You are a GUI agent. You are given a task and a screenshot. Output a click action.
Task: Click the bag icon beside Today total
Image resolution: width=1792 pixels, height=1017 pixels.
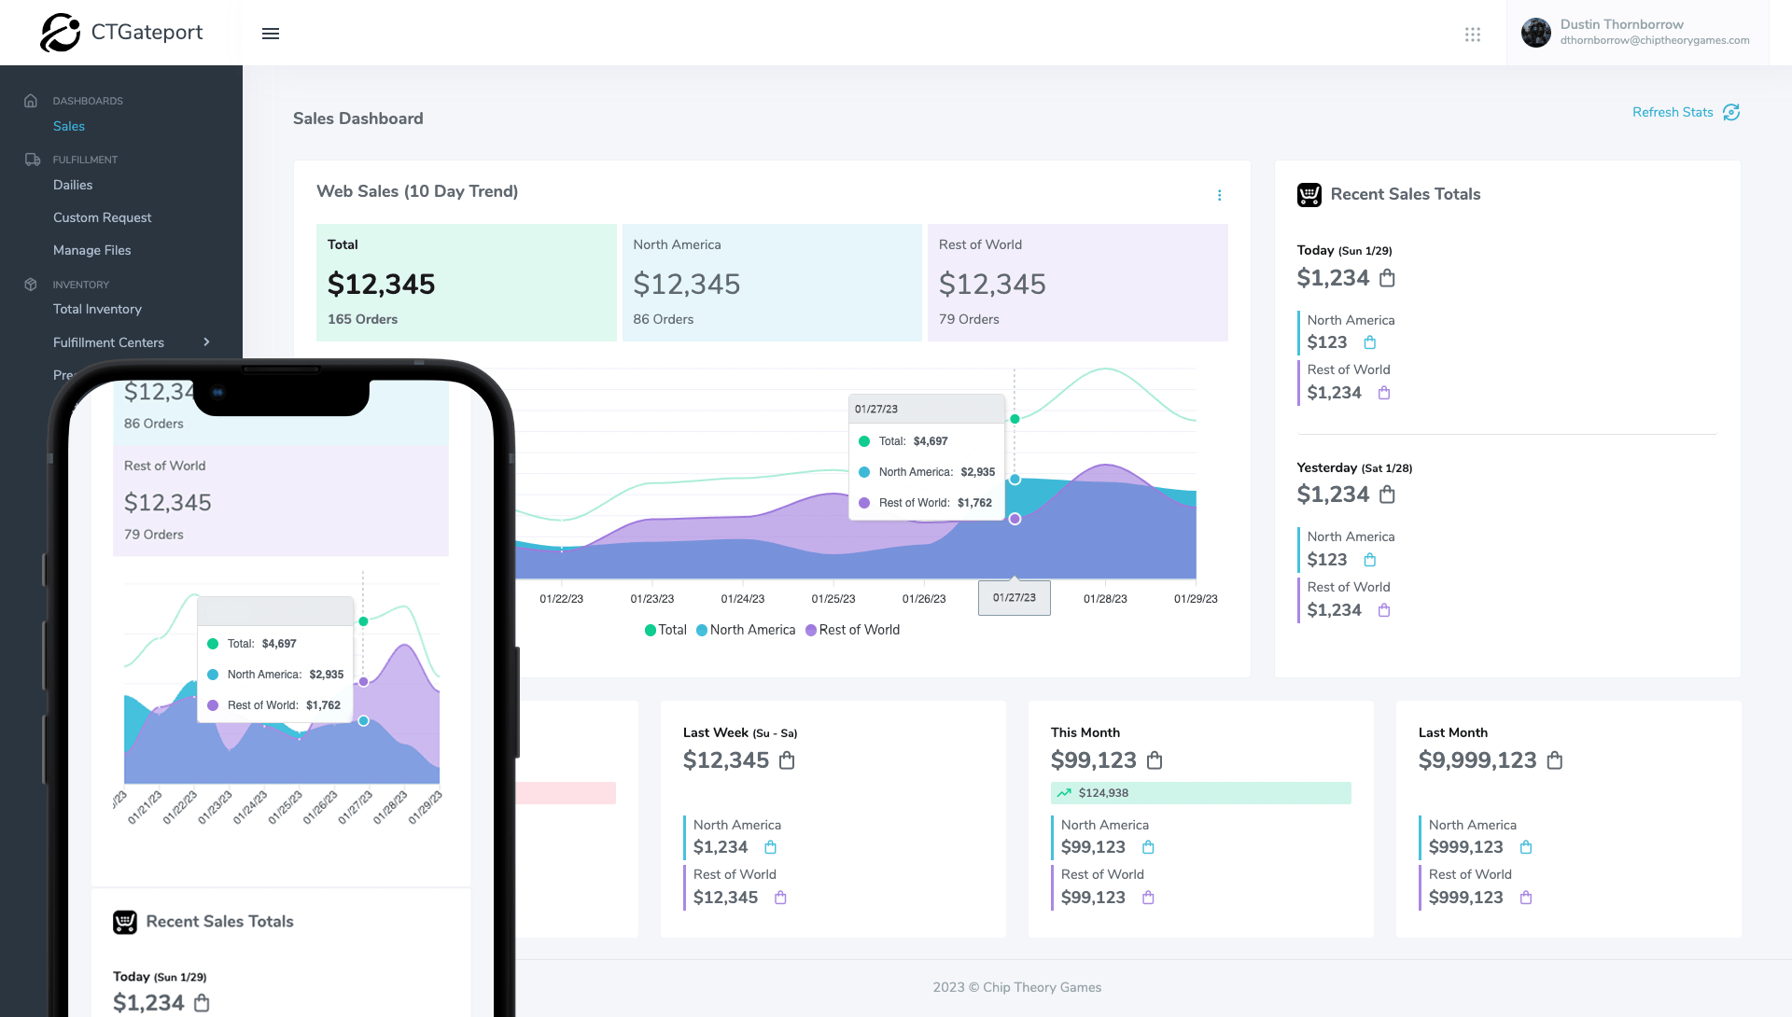pyautogui.click(x=1388, y=278)
